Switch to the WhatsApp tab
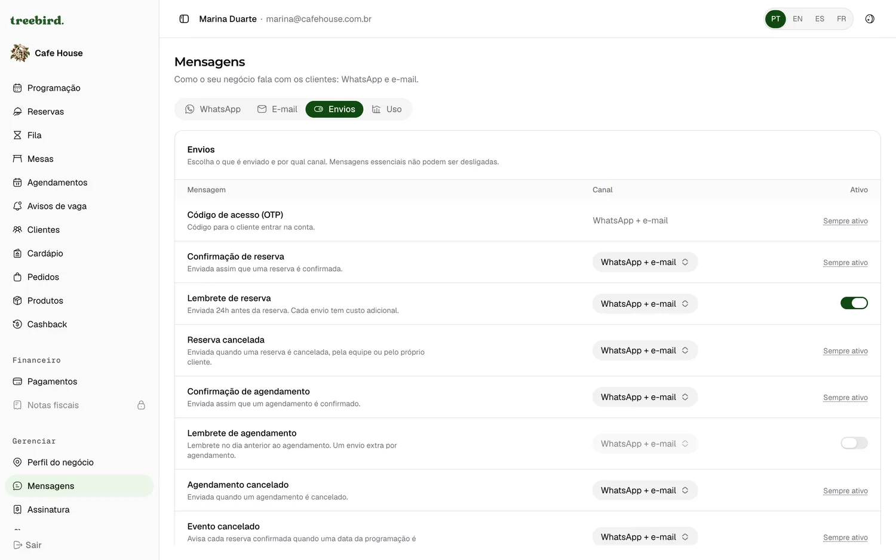 pos(213,109)
